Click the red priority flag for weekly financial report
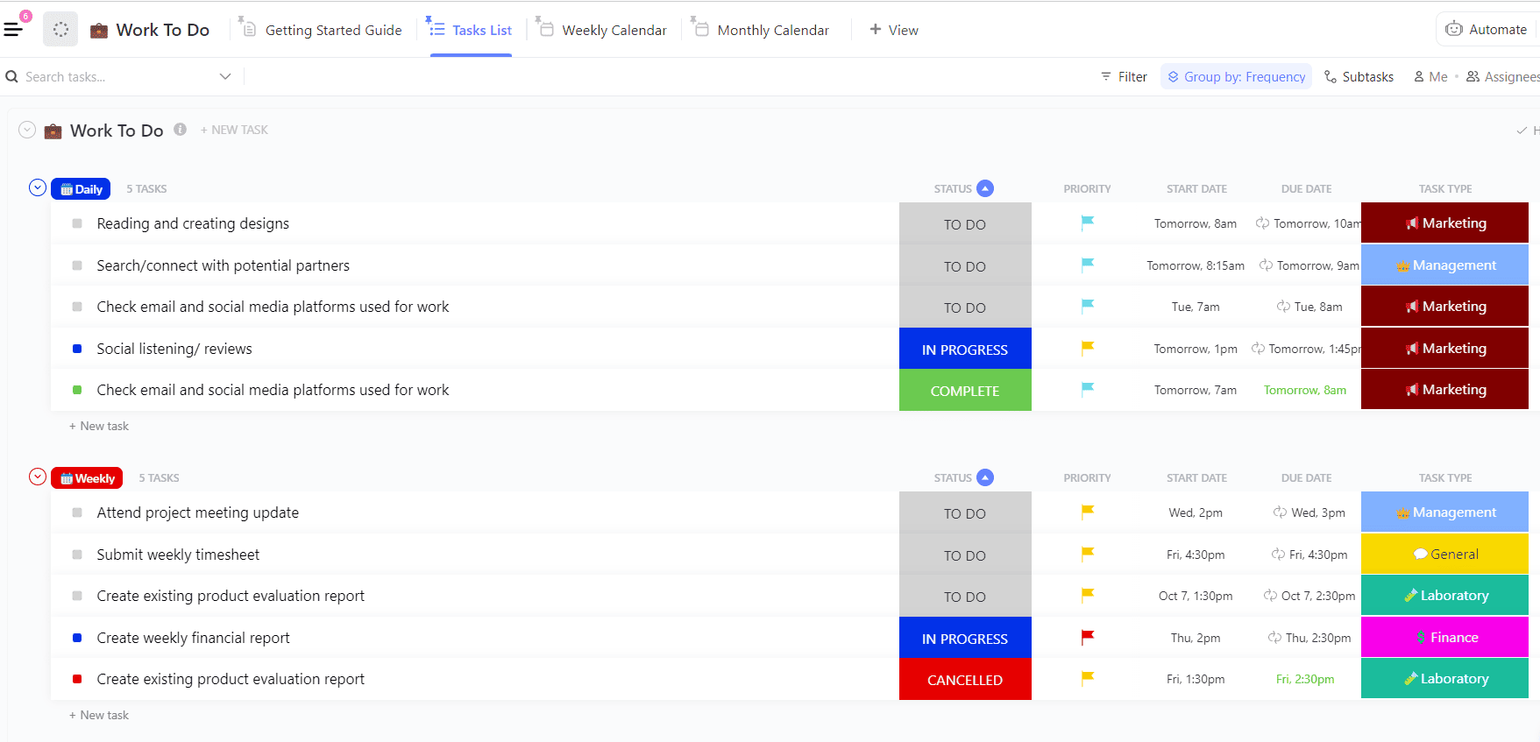 point(1087,638)
